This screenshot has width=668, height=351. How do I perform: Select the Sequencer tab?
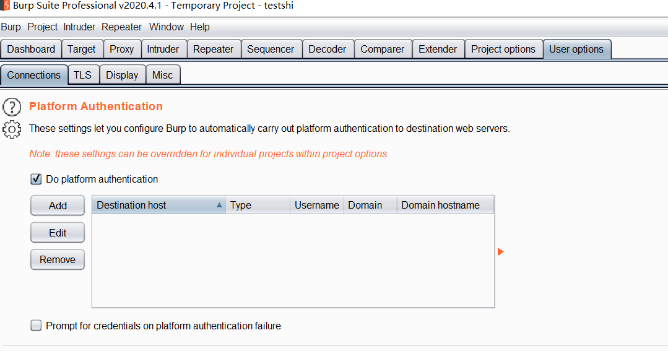[x=271, y=49]
